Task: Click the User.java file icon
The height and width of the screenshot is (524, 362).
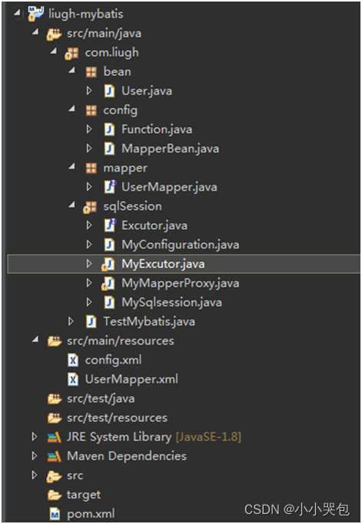Action: tap(109, 91)
